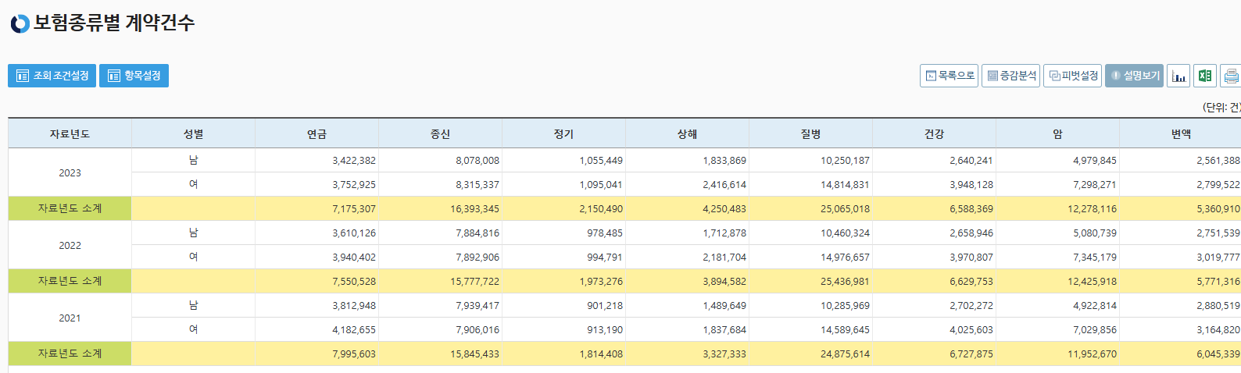Select the value 4,182,655
The image size is (1241, 373).
click(x=354, y=330)
